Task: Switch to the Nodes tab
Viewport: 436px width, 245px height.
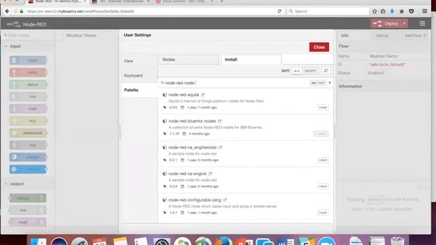Action: tap(189, 59)
